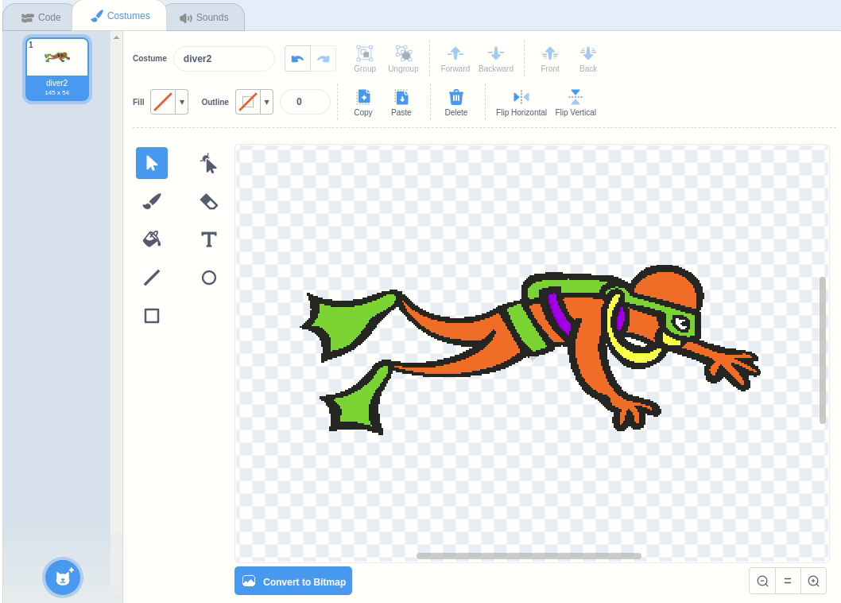Choose the Circle tool
The height and width of the screenshot is (603, 841).
[x=208, y=278]
